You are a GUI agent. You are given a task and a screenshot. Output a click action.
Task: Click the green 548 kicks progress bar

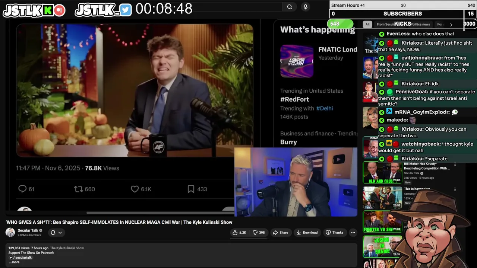click(x=340, y=24)
